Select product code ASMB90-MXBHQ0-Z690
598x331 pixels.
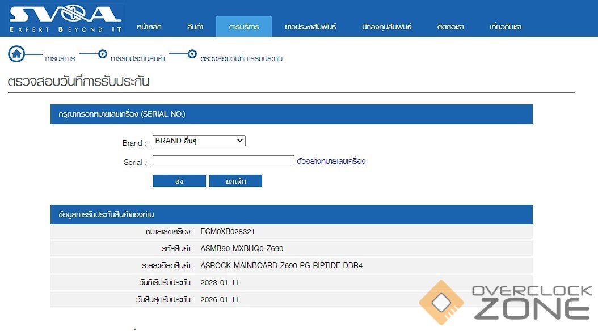click(x=242, y=249)
